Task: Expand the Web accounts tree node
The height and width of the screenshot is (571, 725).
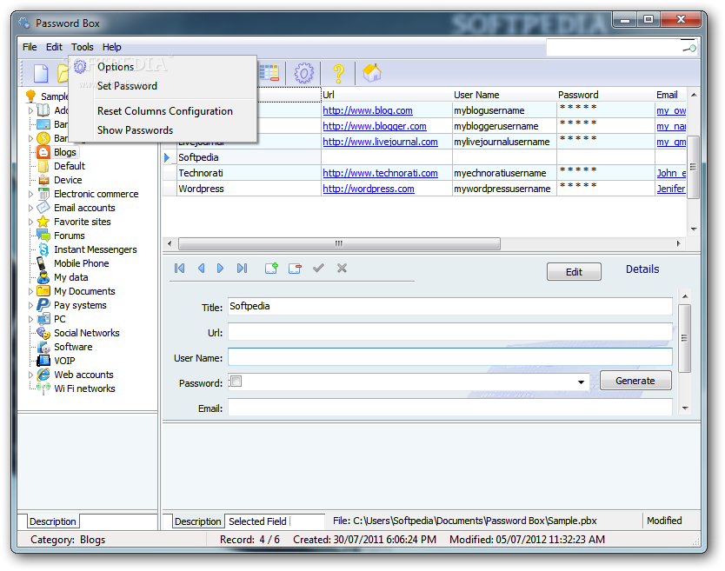Action: click(x=30, y=375)
